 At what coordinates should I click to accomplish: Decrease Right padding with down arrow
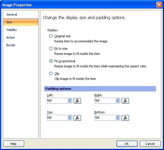(x=118, y=102)
